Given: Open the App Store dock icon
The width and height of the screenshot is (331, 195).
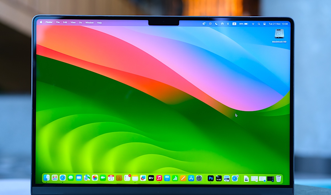Looking at the screenshot, I should point(191,178).
